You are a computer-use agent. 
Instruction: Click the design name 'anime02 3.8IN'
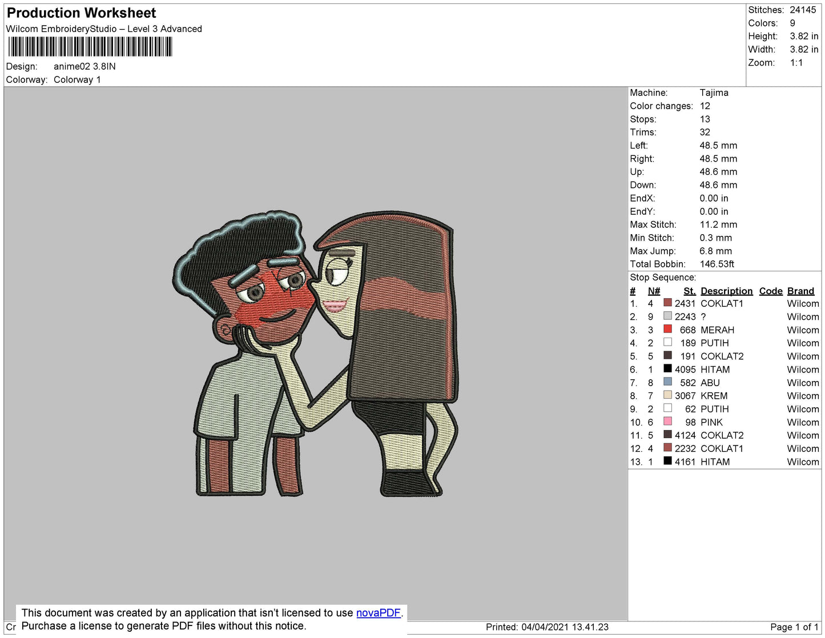84,66
